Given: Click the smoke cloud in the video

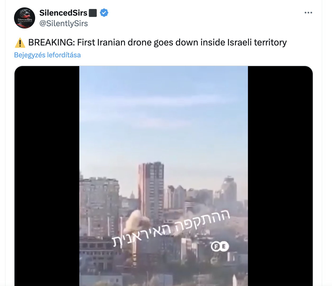Looking at the screenshot, I should (137, 220).
